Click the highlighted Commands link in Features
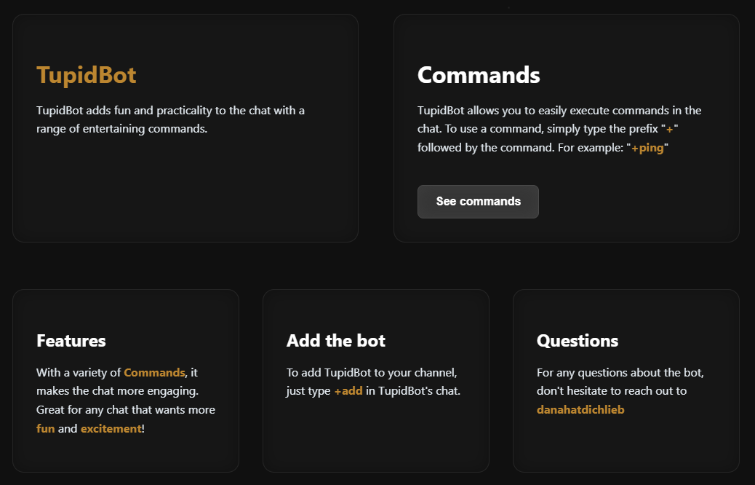The image size is (755, 485). (154, 372)
